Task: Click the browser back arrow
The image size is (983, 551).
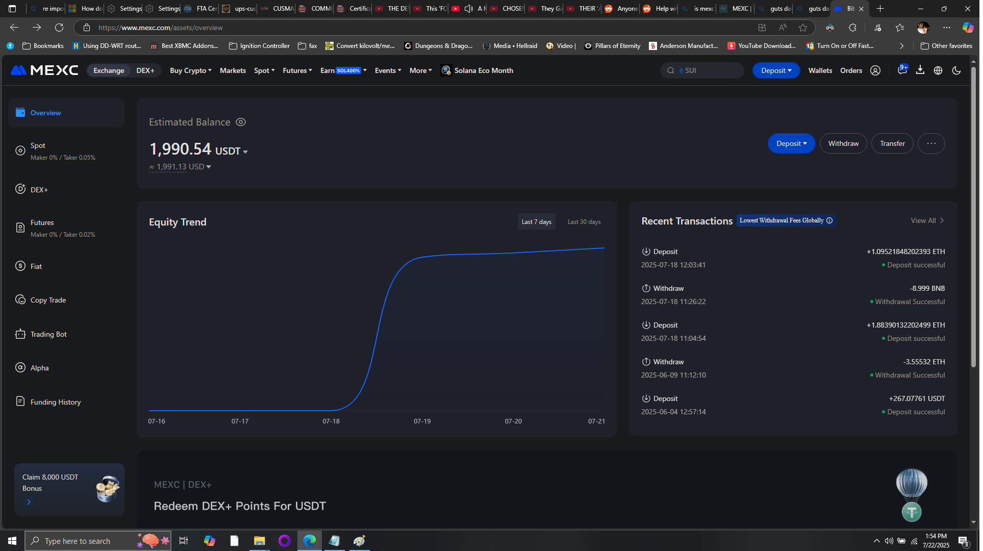Action: click(x=14, y=28)
